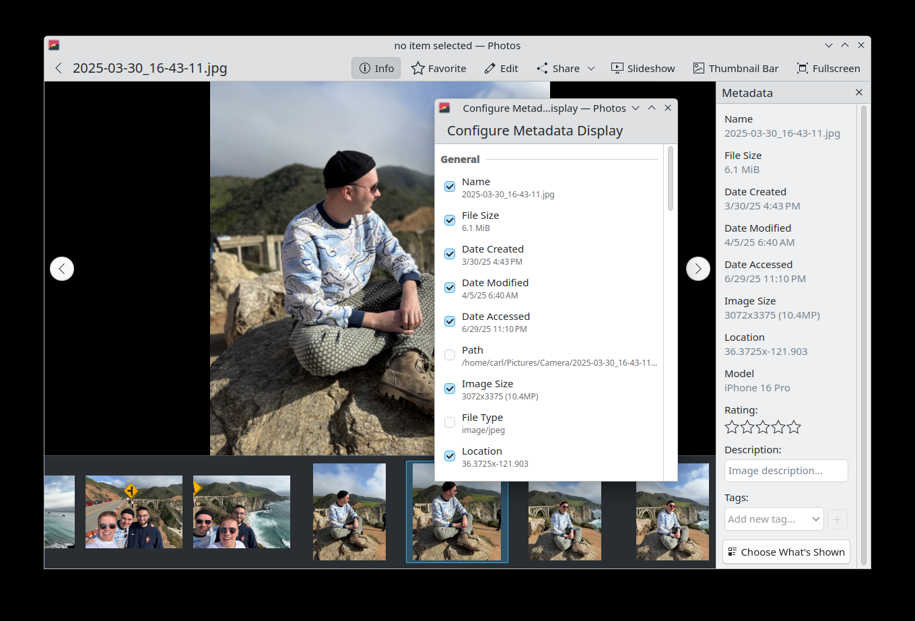Start the Slideshow
This screenshot has width=915, height=621.
click(x=643, y=68)
